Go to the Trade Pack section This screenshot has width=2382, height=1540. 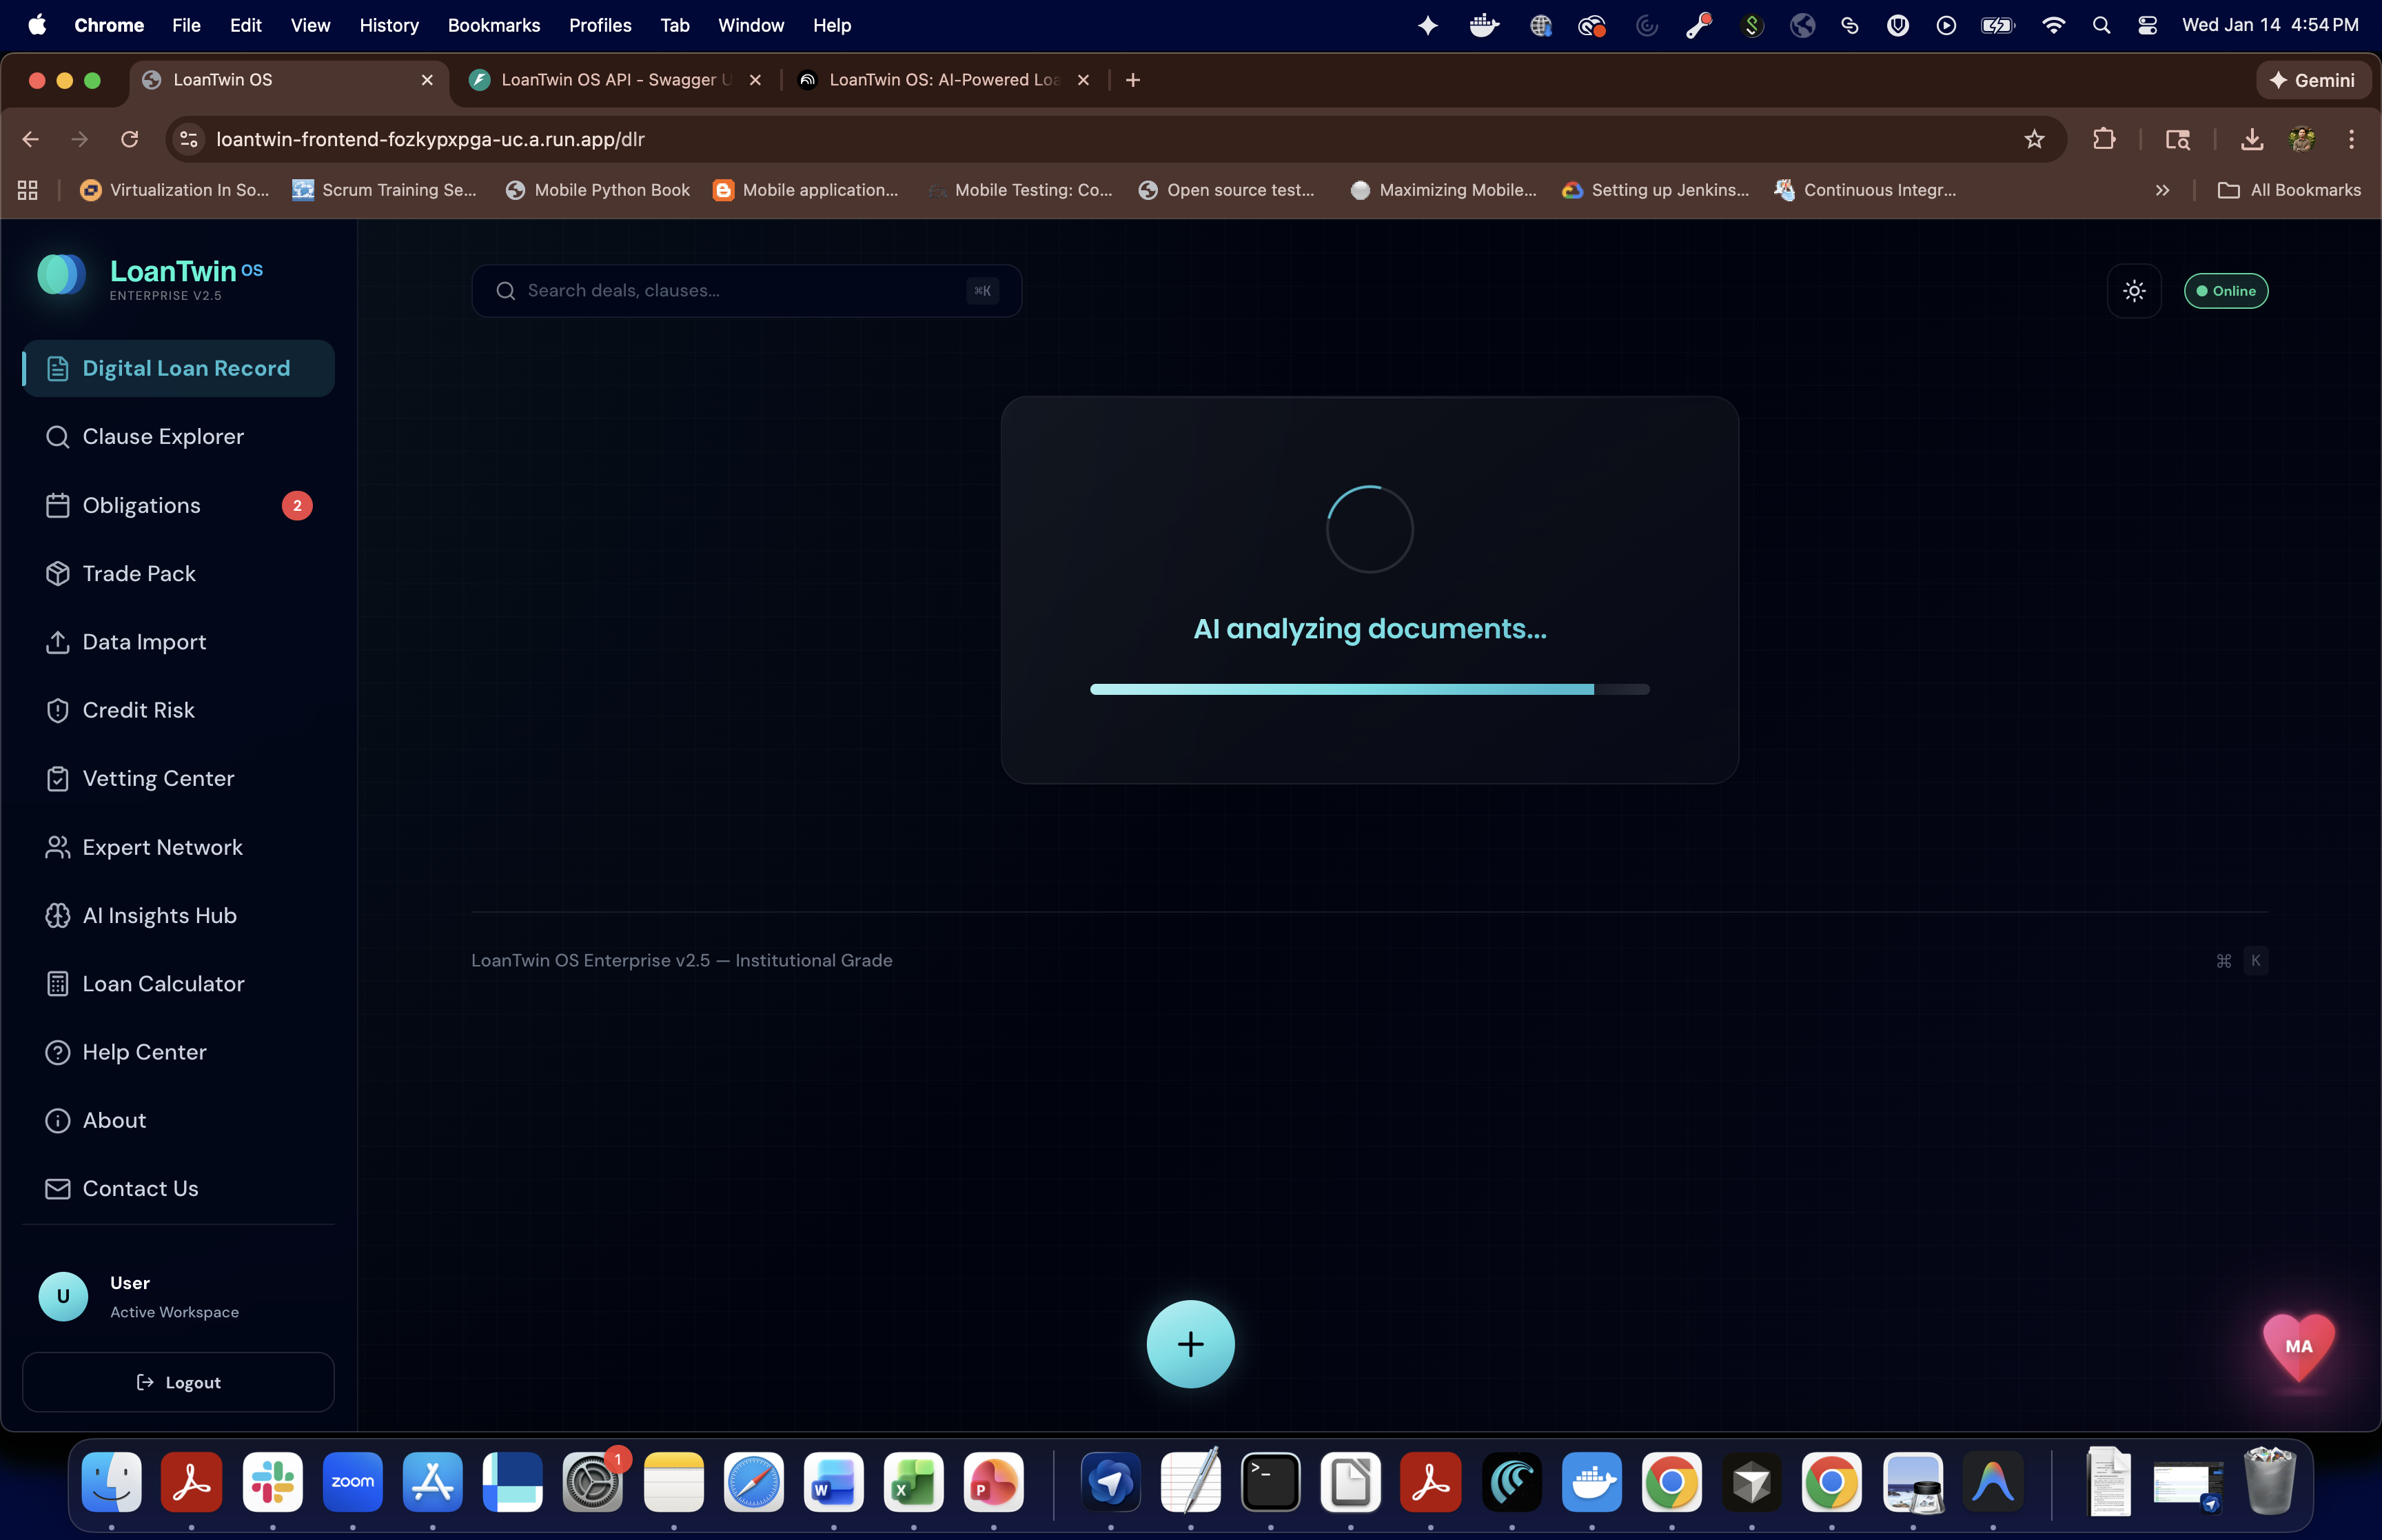point(139,574)
